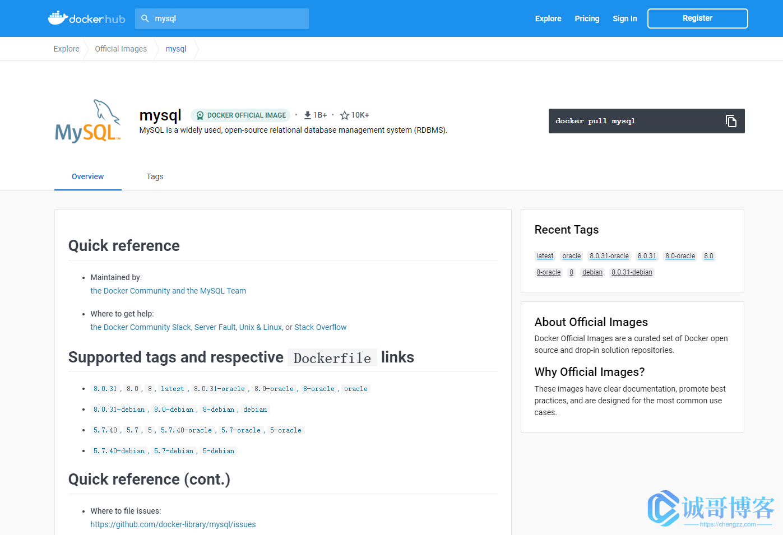Click the star icon beside 10K+
This screenshot has width=783, height=535.
345,115
